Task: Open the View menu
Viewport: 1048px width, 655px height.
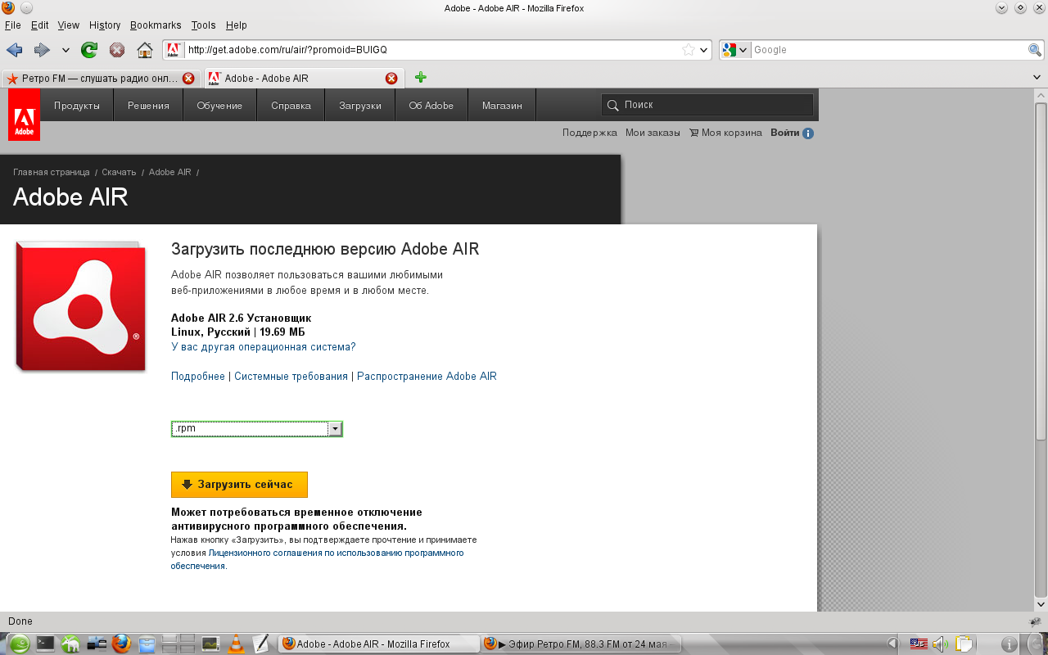Action: 68,25
